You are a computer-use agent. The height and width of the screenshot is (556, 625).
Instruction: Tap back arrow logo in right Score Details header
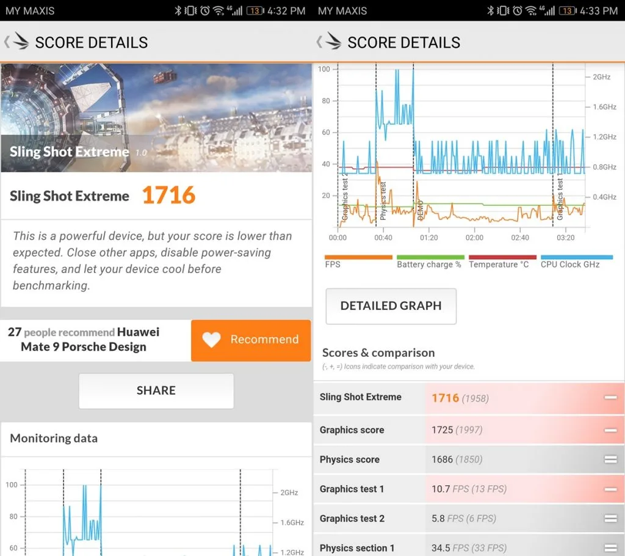329,42
